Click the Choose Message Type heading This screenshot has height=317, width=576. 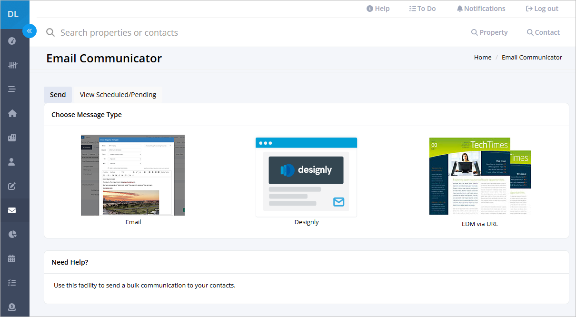pos(87,115)
